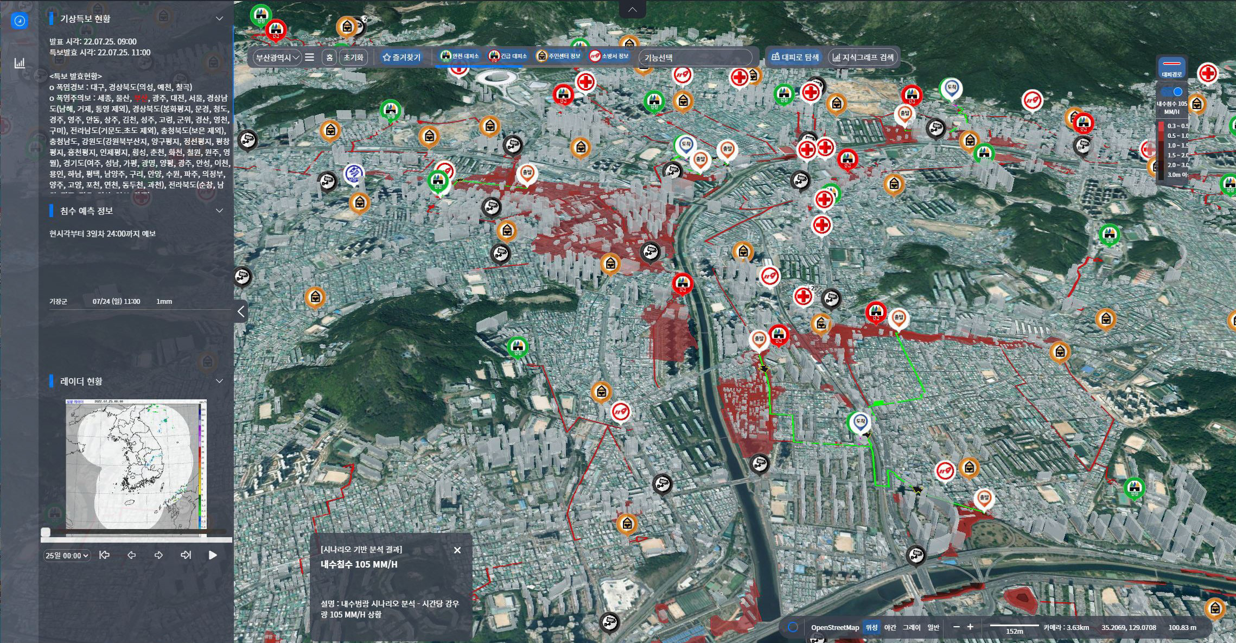This screenshot has height=643, width=1236.
Task: Zoom out map with minus icon
Action: pyautogui.click(x=957, y=627)
